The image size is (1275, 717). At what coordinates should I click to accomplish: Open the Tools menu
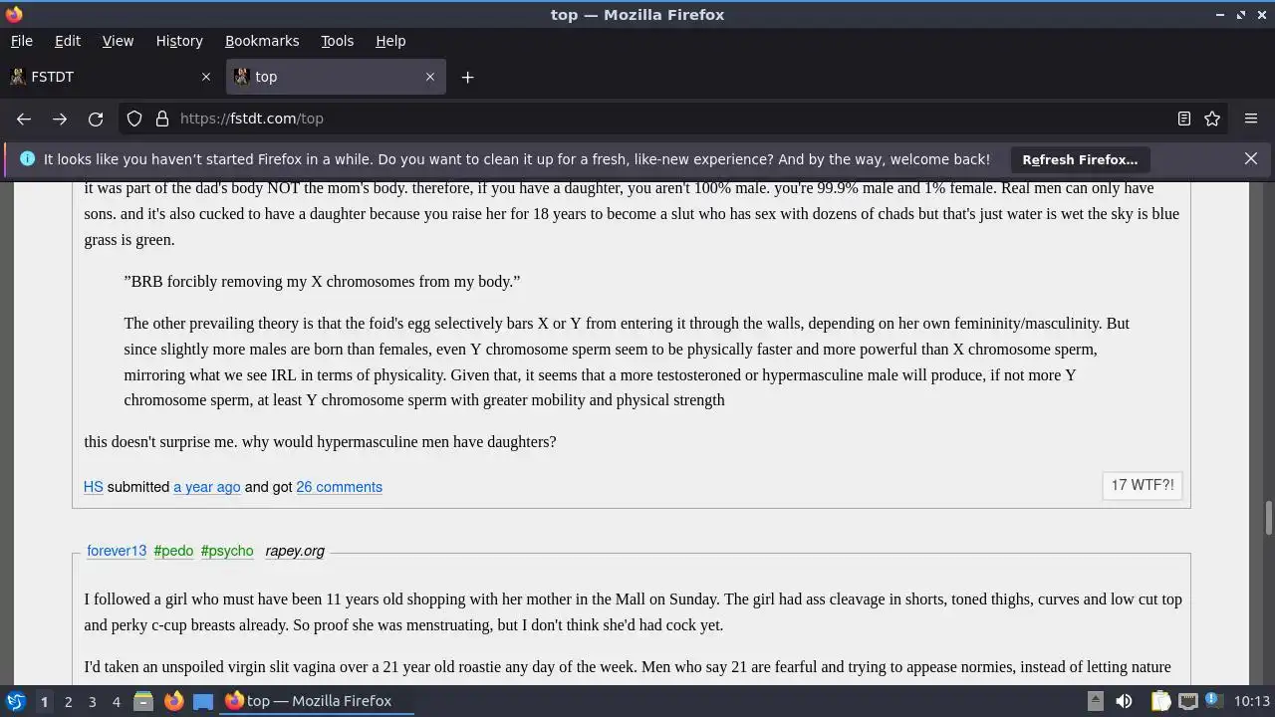pos(337,41)
